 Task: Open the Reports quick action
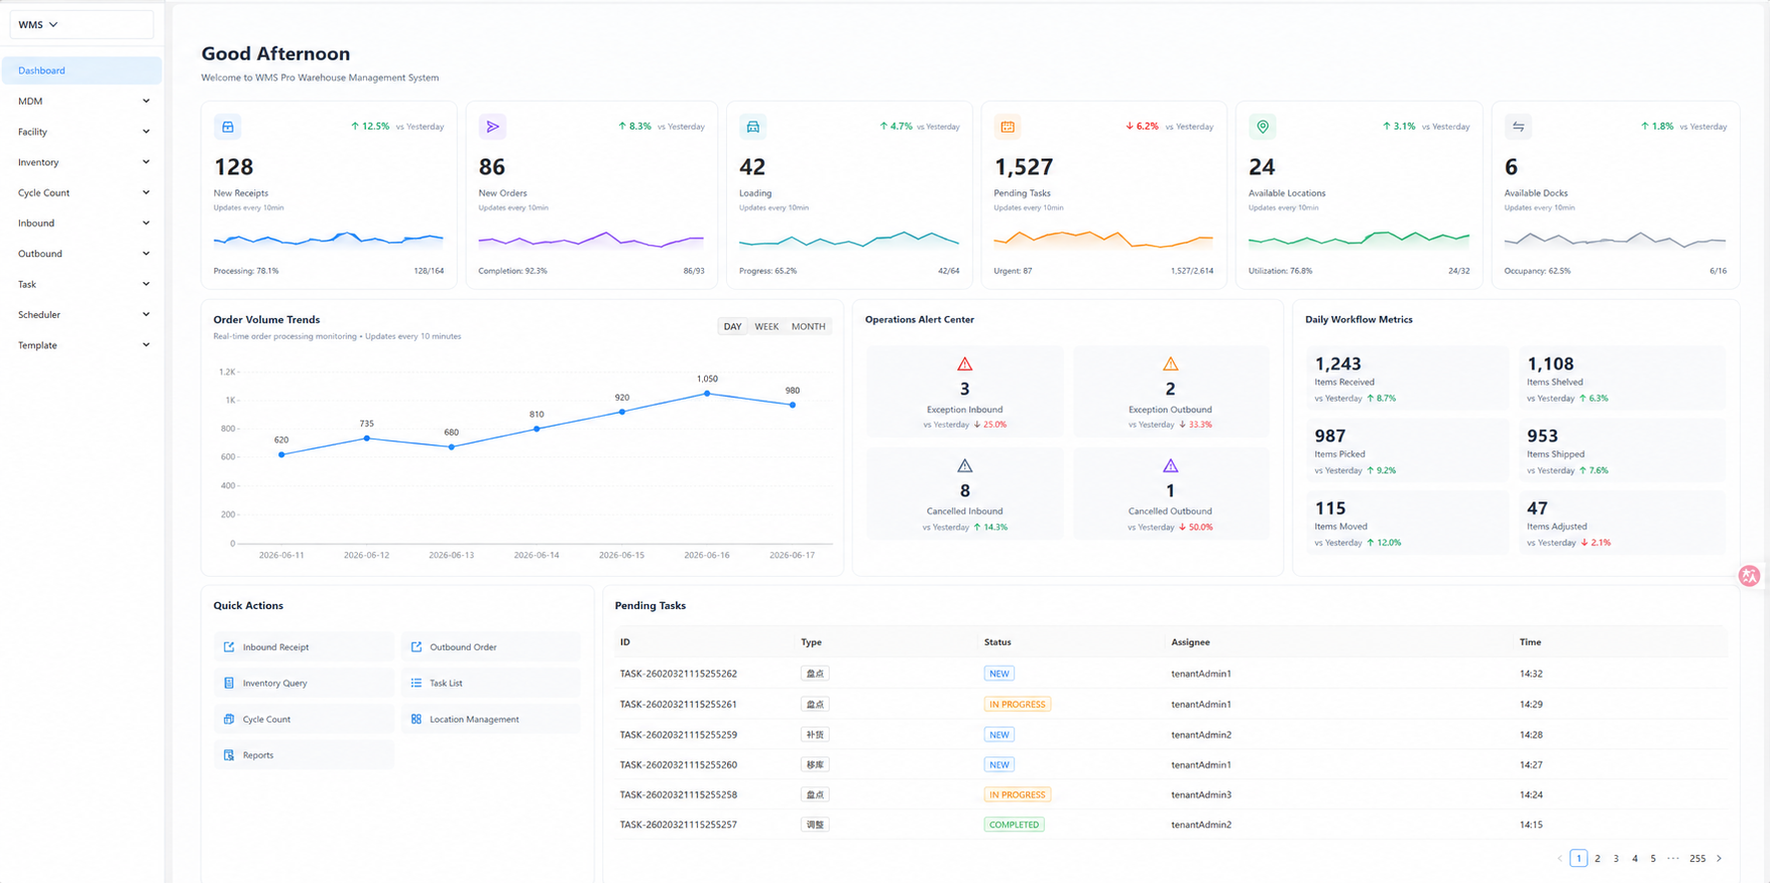pos(303,754)
